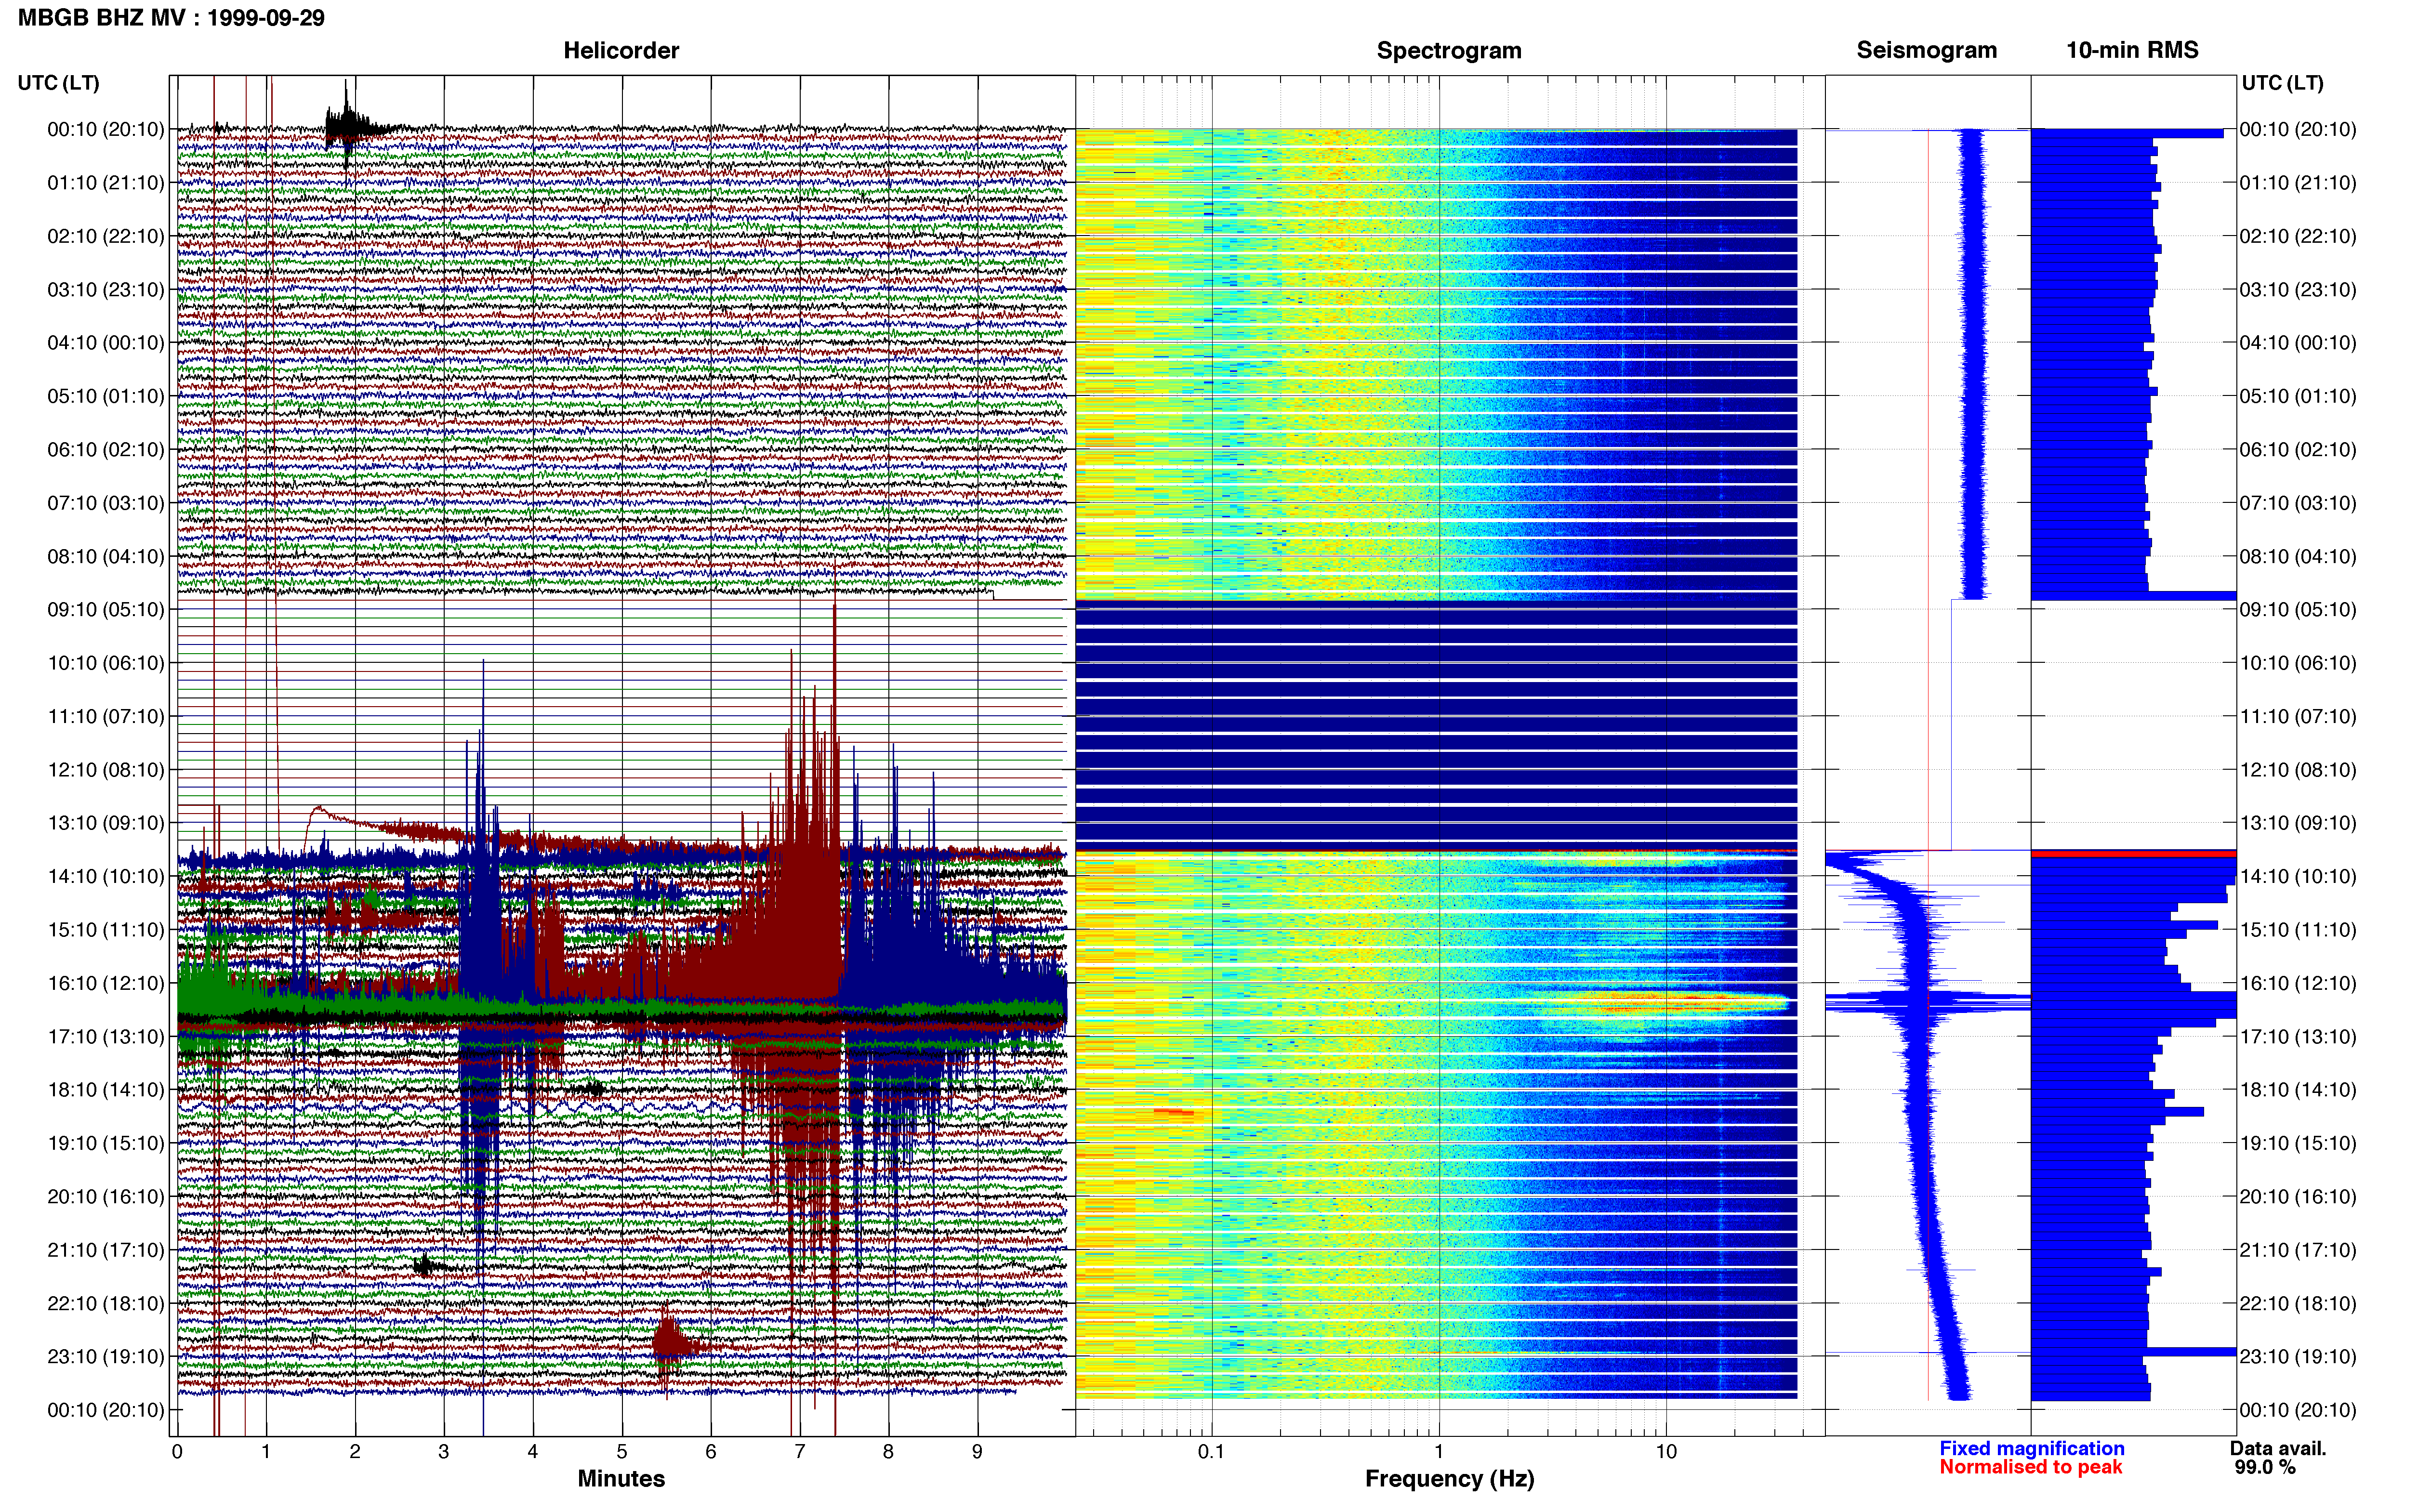This screenshot has height=1512, width=2418.
Task: Click the Normalised to peak legend text
Action: (x=2030, y=1467)
